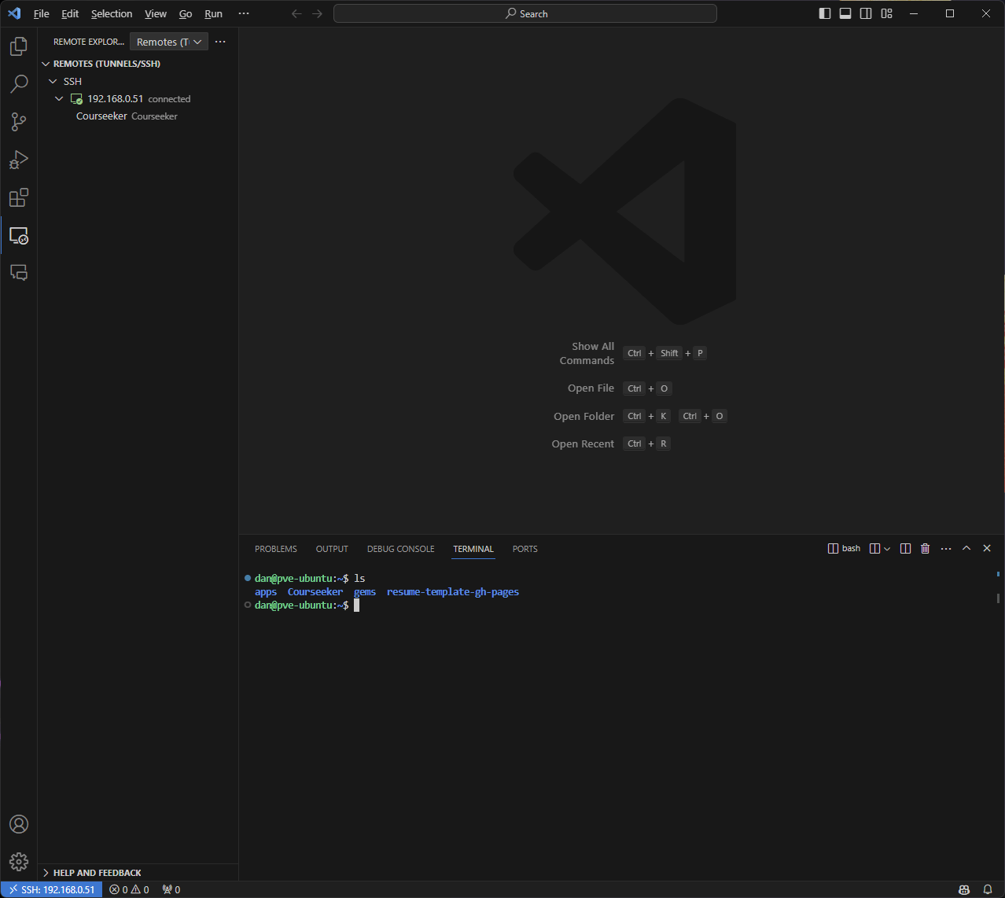This screenshot has height=898, width=1005.
Task: Open the Run menu
Action: (213, 13)
